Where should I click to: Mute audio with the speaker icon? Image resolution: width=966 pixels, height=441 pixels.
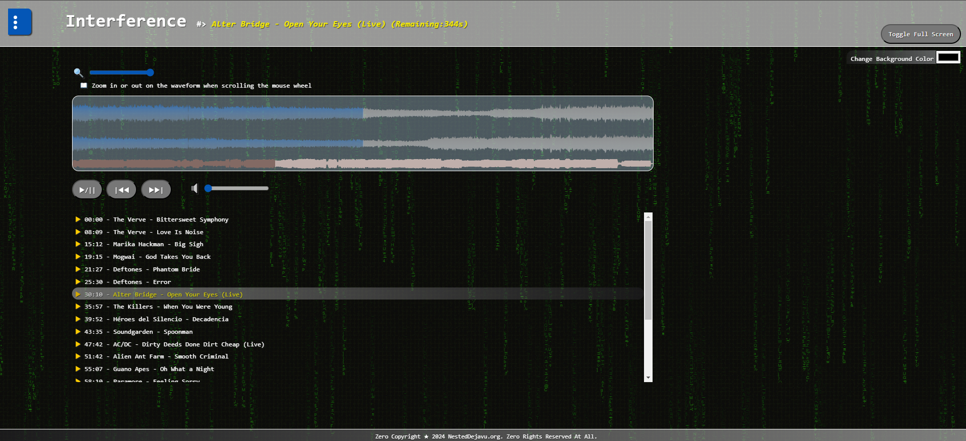pyautogui.click(x=195, y=188)
